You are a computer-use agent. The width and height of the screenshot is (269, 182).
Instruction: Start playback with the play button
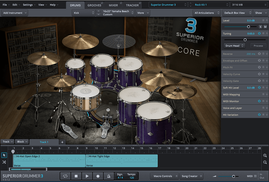(x=87, y=176)
